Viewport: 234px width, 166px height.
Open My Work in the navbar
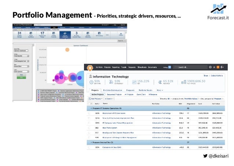click(99, 67)
